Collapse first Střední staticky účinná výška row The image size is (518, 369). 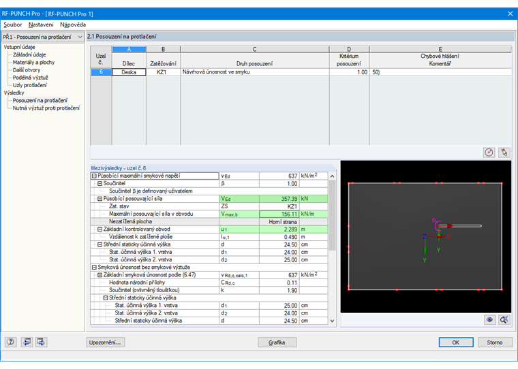pos(100,244)
